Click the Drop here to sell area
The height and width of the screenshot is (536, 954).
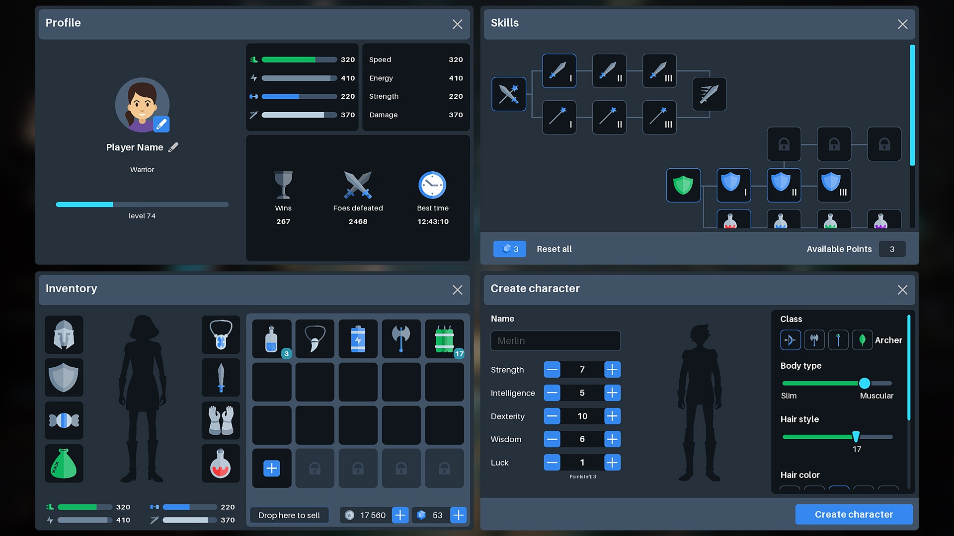289,515
